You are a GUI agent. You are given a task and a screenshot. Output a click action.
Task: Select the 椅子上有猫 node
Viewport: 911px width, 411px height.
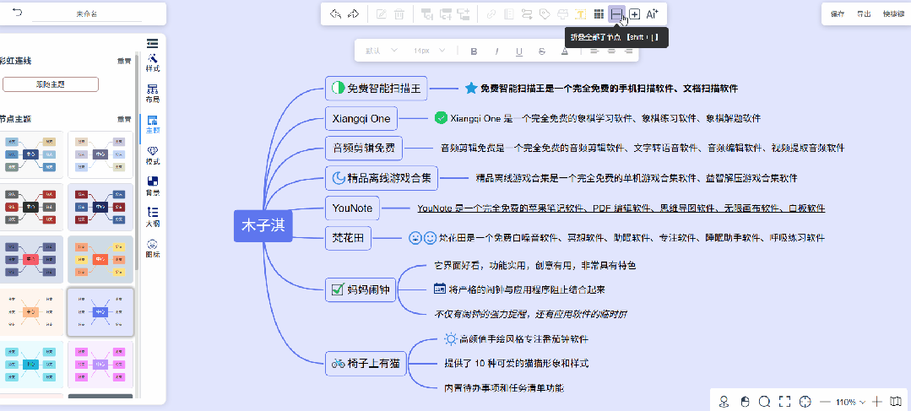point(366,364)
